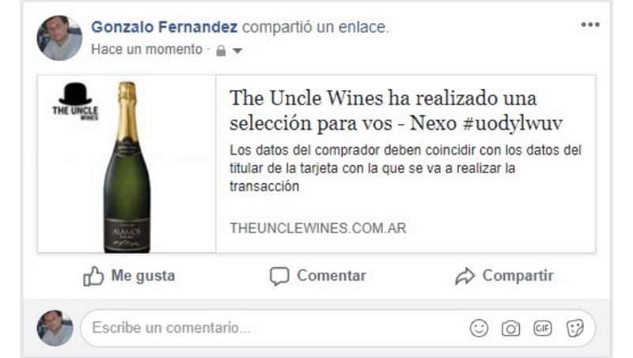Click the thumbs-up like icon
This screenshot has height=358, width=633.
[93, 276]
